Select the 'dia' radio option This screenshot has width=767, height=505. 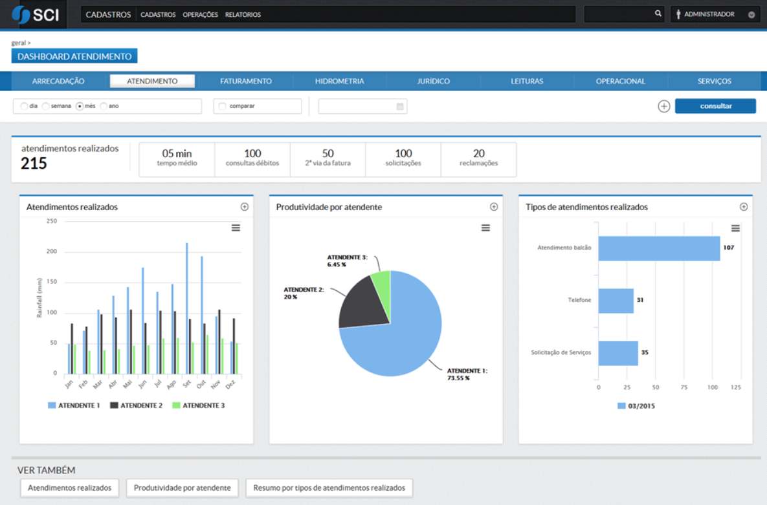(24, 106)
